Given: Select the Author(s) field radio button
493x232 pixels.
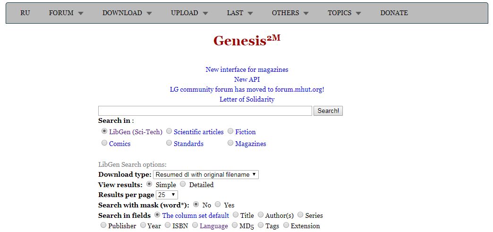Looking at the screenshot, I should 261,215.
